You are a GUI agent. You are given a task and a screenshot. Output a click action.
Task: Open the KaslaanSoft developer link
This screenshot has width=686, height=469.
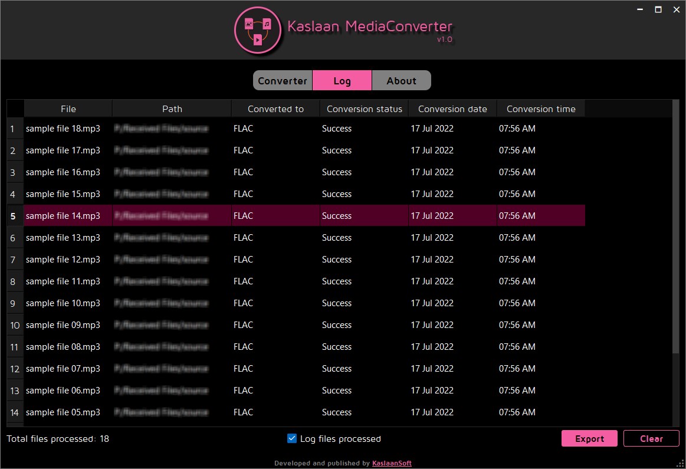392,463
